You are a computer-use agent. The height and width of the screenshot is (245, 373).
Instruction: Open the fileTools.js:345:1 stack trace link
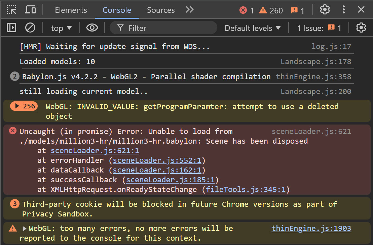246,190
